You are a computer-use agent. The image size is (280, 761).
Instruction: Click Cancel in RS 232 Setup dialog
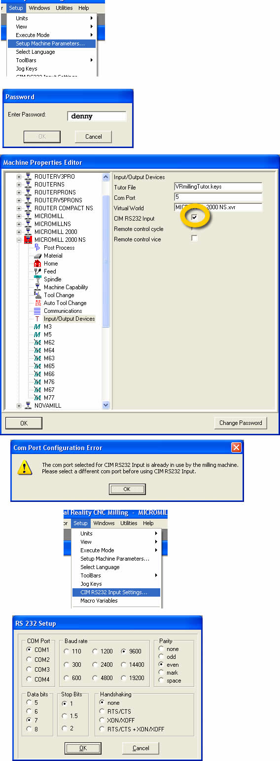(x=140, y=748)
